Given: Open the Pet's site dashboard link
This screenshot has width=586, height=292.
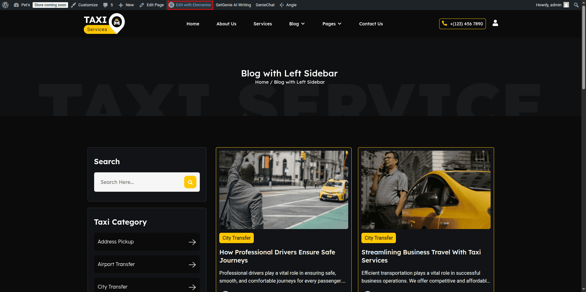Looking at the screenshot, I should pyautogui.click(x=22, y=5).
